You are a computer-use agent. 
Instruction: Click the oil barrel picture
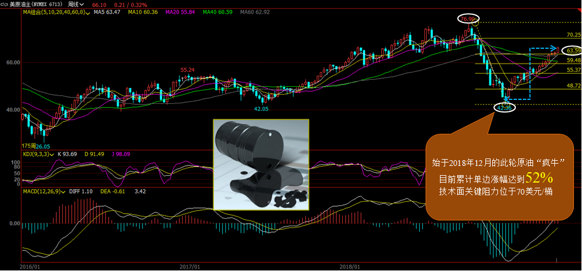point(261,164)
